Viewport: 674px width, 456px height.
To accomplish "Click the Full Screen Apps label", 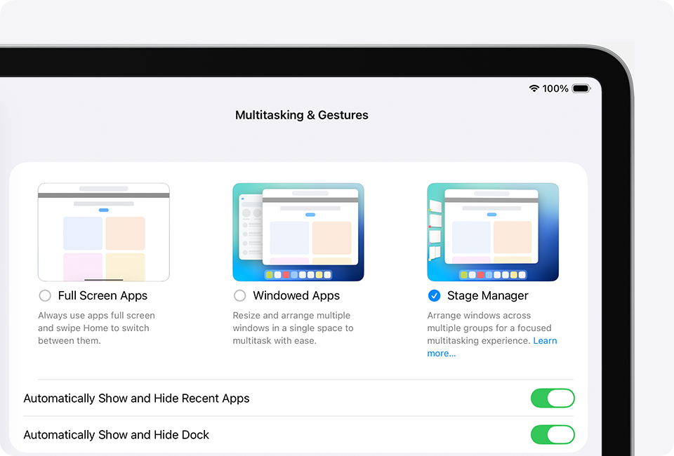I will (x=103, y=295).
